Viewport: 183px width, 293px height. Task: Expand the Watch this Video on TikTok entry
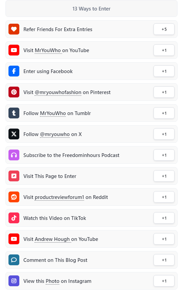point(91,218)
